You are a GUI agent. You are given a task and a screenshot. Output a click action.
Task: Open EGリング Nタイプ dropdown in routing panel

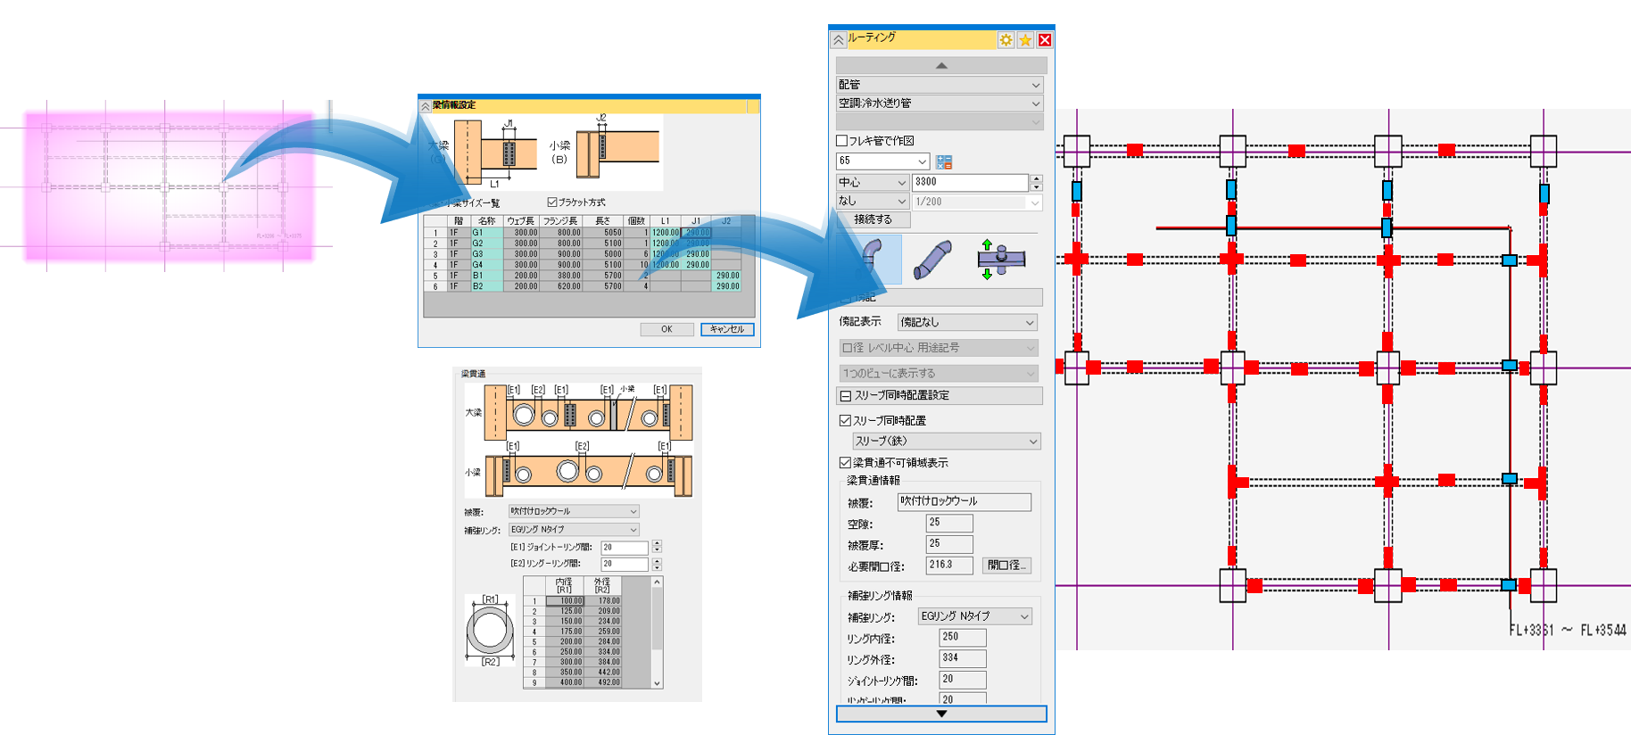[x=974, y=616]
